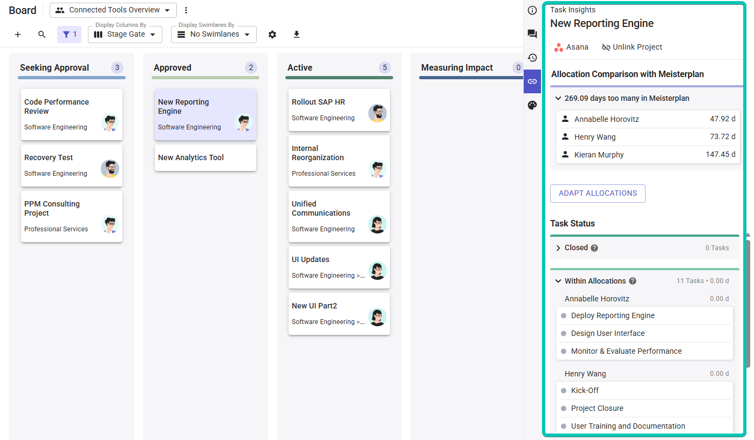Open search on the board toolbar
Image resolution: width=754 pixels, height=440 pixels.
point(42,34)
